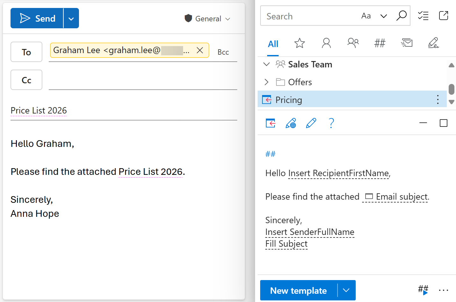Open the online template editor with the globe-pencil icon

coord(291,123)
